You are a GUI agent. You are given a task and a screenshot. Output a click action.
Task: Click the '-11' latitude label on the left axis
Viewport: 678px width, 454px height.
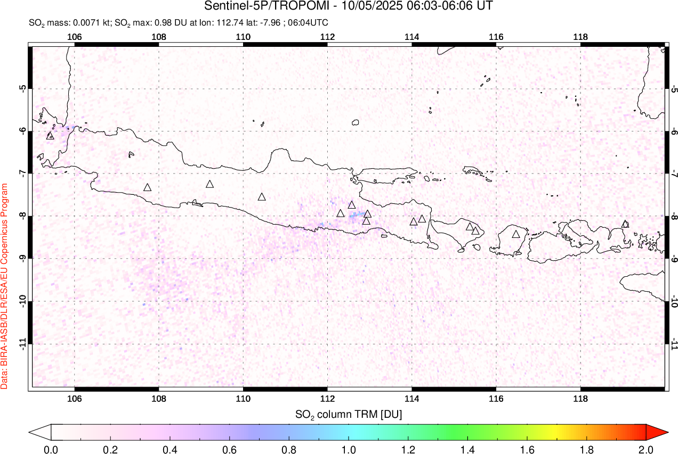click(23, 344)
